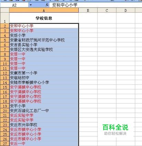The image size is (142, 146).
Task: Select row 4 header
Action: (4, 35)
